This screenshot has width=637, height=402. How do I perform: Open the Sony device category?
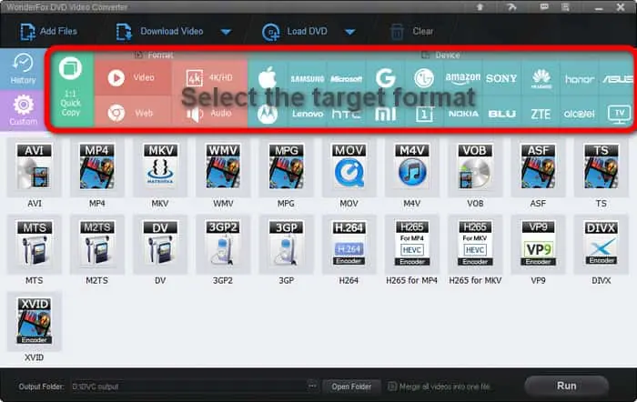pos(501,78)
